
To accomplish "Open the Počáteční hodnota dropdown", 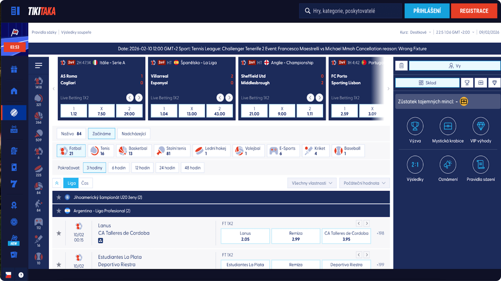I will tap(364, 183).
